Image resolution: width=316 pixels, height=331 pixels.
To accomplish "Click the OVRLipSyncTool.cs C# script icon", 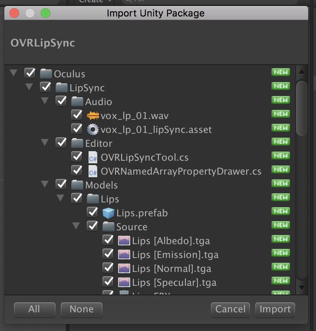I will (93, 157).
